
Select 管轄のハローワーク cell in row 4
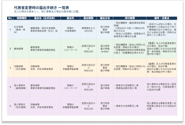coord(70,87)
